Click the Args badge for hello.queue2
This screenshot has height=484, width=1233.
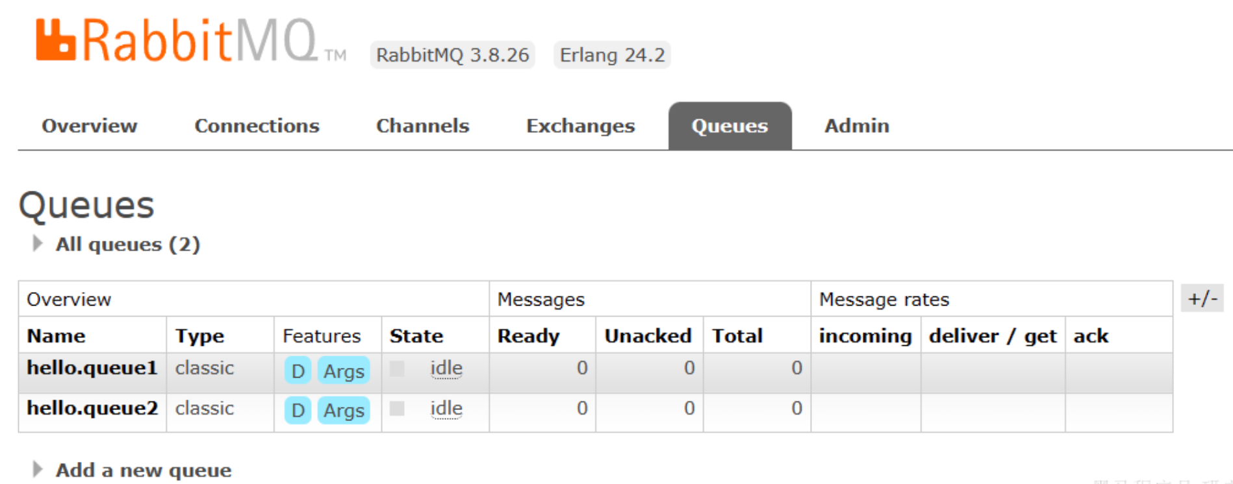(344, 410)
